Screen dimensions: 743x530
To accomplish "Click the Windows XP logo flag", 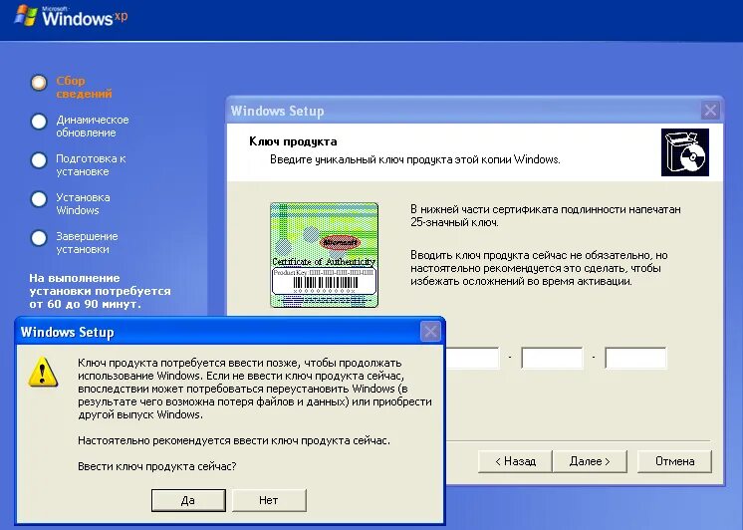I will 26,16.
